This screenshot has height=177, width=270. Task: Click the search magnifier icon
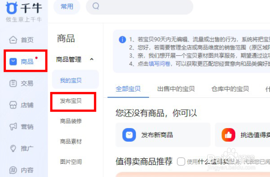tap(96, 6)
